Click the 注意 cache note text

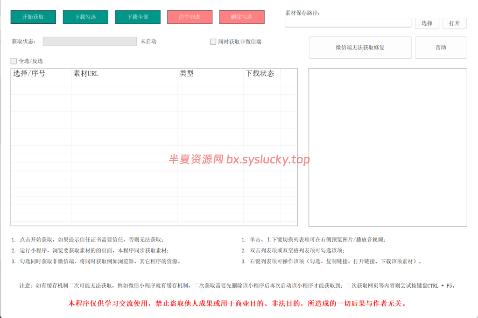(238, 286)
